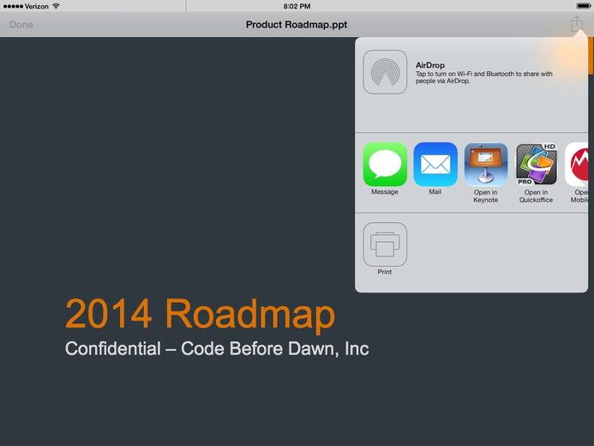Tap the Wi-Fi status icon
The image size is (594, 446).
coord(56,6)
